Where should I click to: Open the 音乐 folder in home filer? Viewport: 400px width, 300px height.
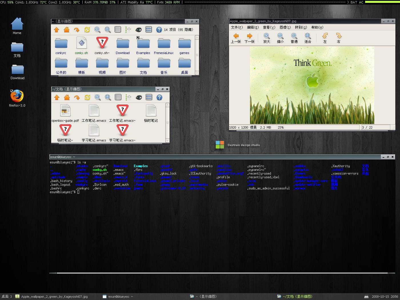pos(164,66)
